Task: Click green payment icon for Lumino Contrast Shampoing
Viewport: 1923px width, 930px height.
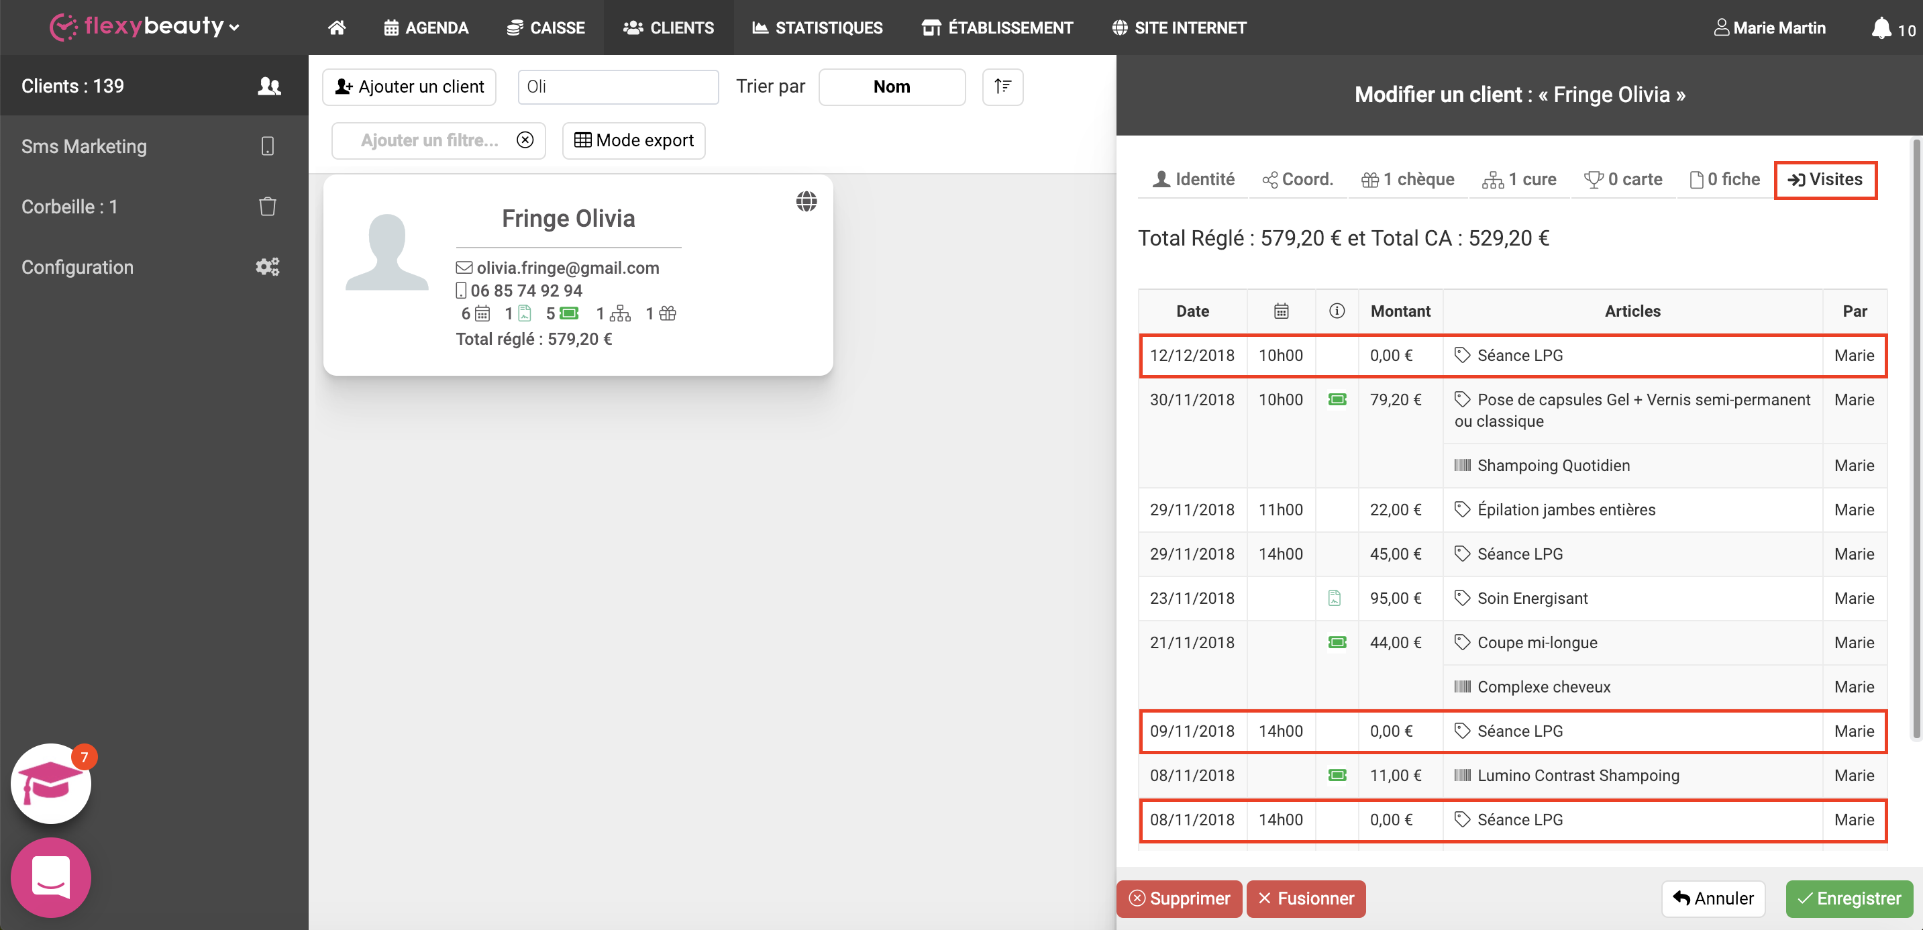Action: (x=1337, y=776)
